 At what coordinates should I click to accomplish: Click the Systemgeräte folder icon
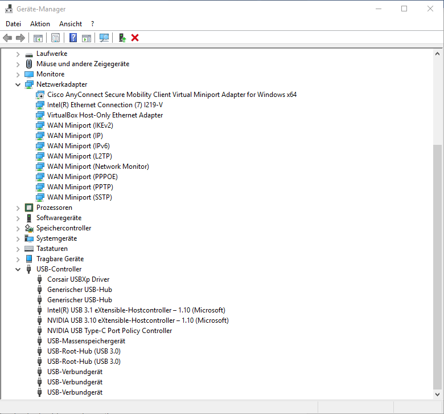point(29,238)
